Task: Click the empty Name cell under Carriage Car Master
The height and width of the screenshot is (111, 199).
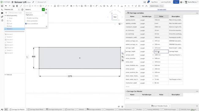Action: pos(132,98)
